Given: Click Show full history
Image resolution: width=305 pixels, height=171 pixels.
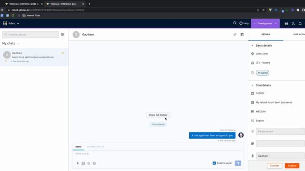Looking at the screenshot, I should (158, 115).
